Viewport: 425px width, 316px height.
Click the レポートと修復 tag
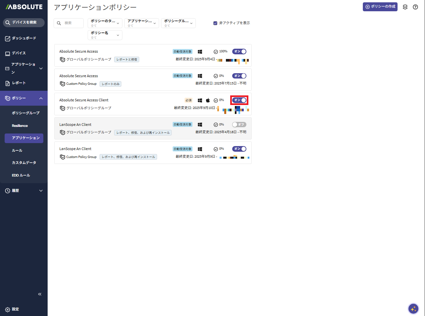click(x=127, y=60)
